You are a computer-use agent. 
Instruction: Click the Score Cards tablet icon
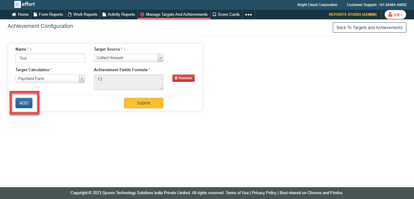214,15
